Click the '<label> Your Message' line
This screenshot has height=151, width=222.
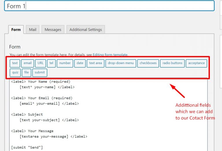pos(32,131)
